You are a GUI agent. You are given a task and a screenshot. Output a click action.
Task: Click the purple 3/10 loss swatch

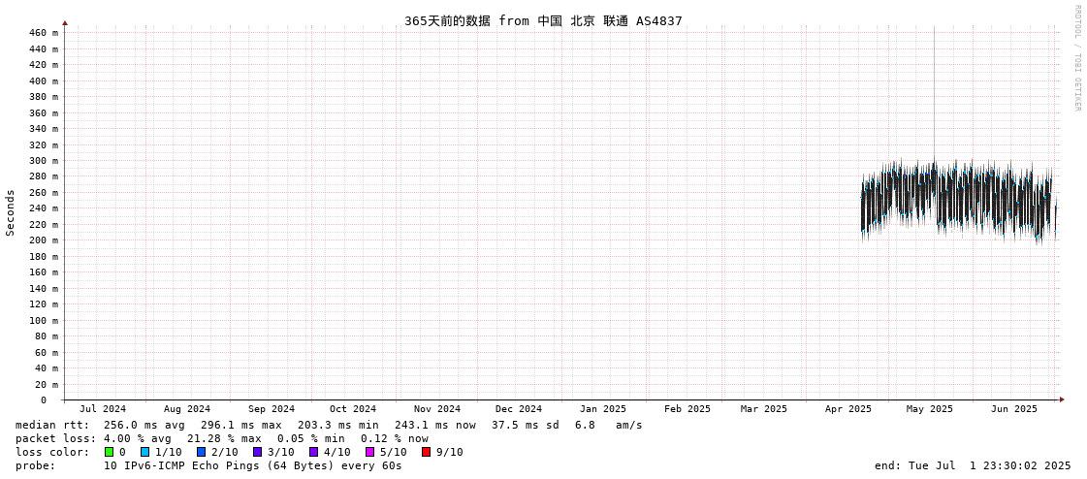coord(257,452)
